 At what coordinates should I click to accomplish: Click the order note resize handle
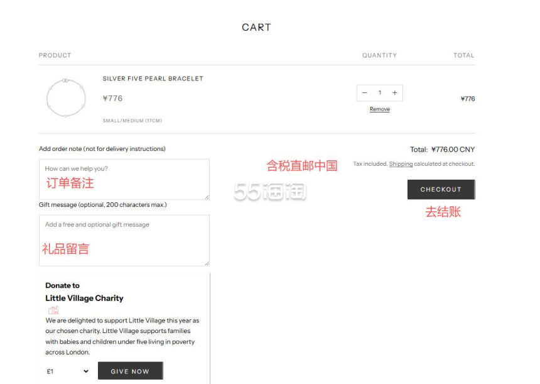[207, 197]
